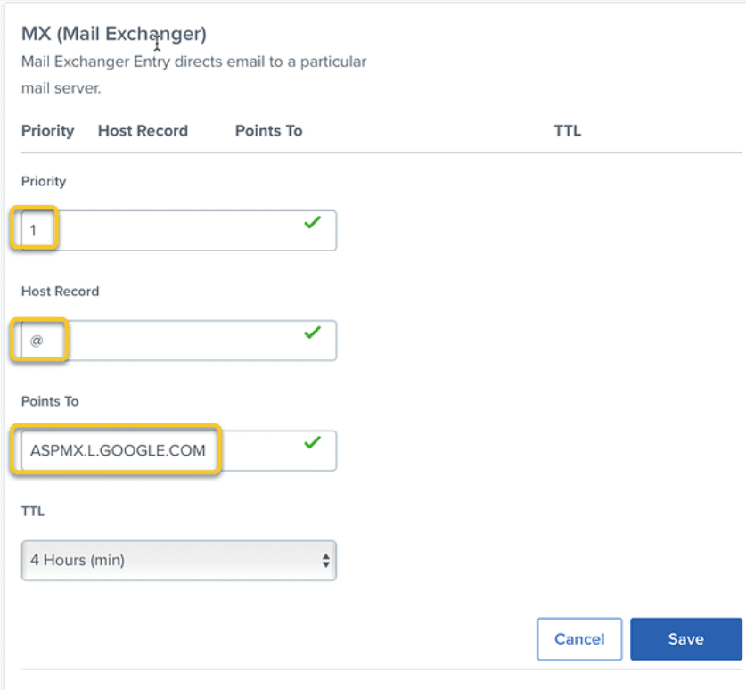Viewport: 746px width, 690px height.
Task: Click the Points To label above the input
Action: (x=50, y=401)
